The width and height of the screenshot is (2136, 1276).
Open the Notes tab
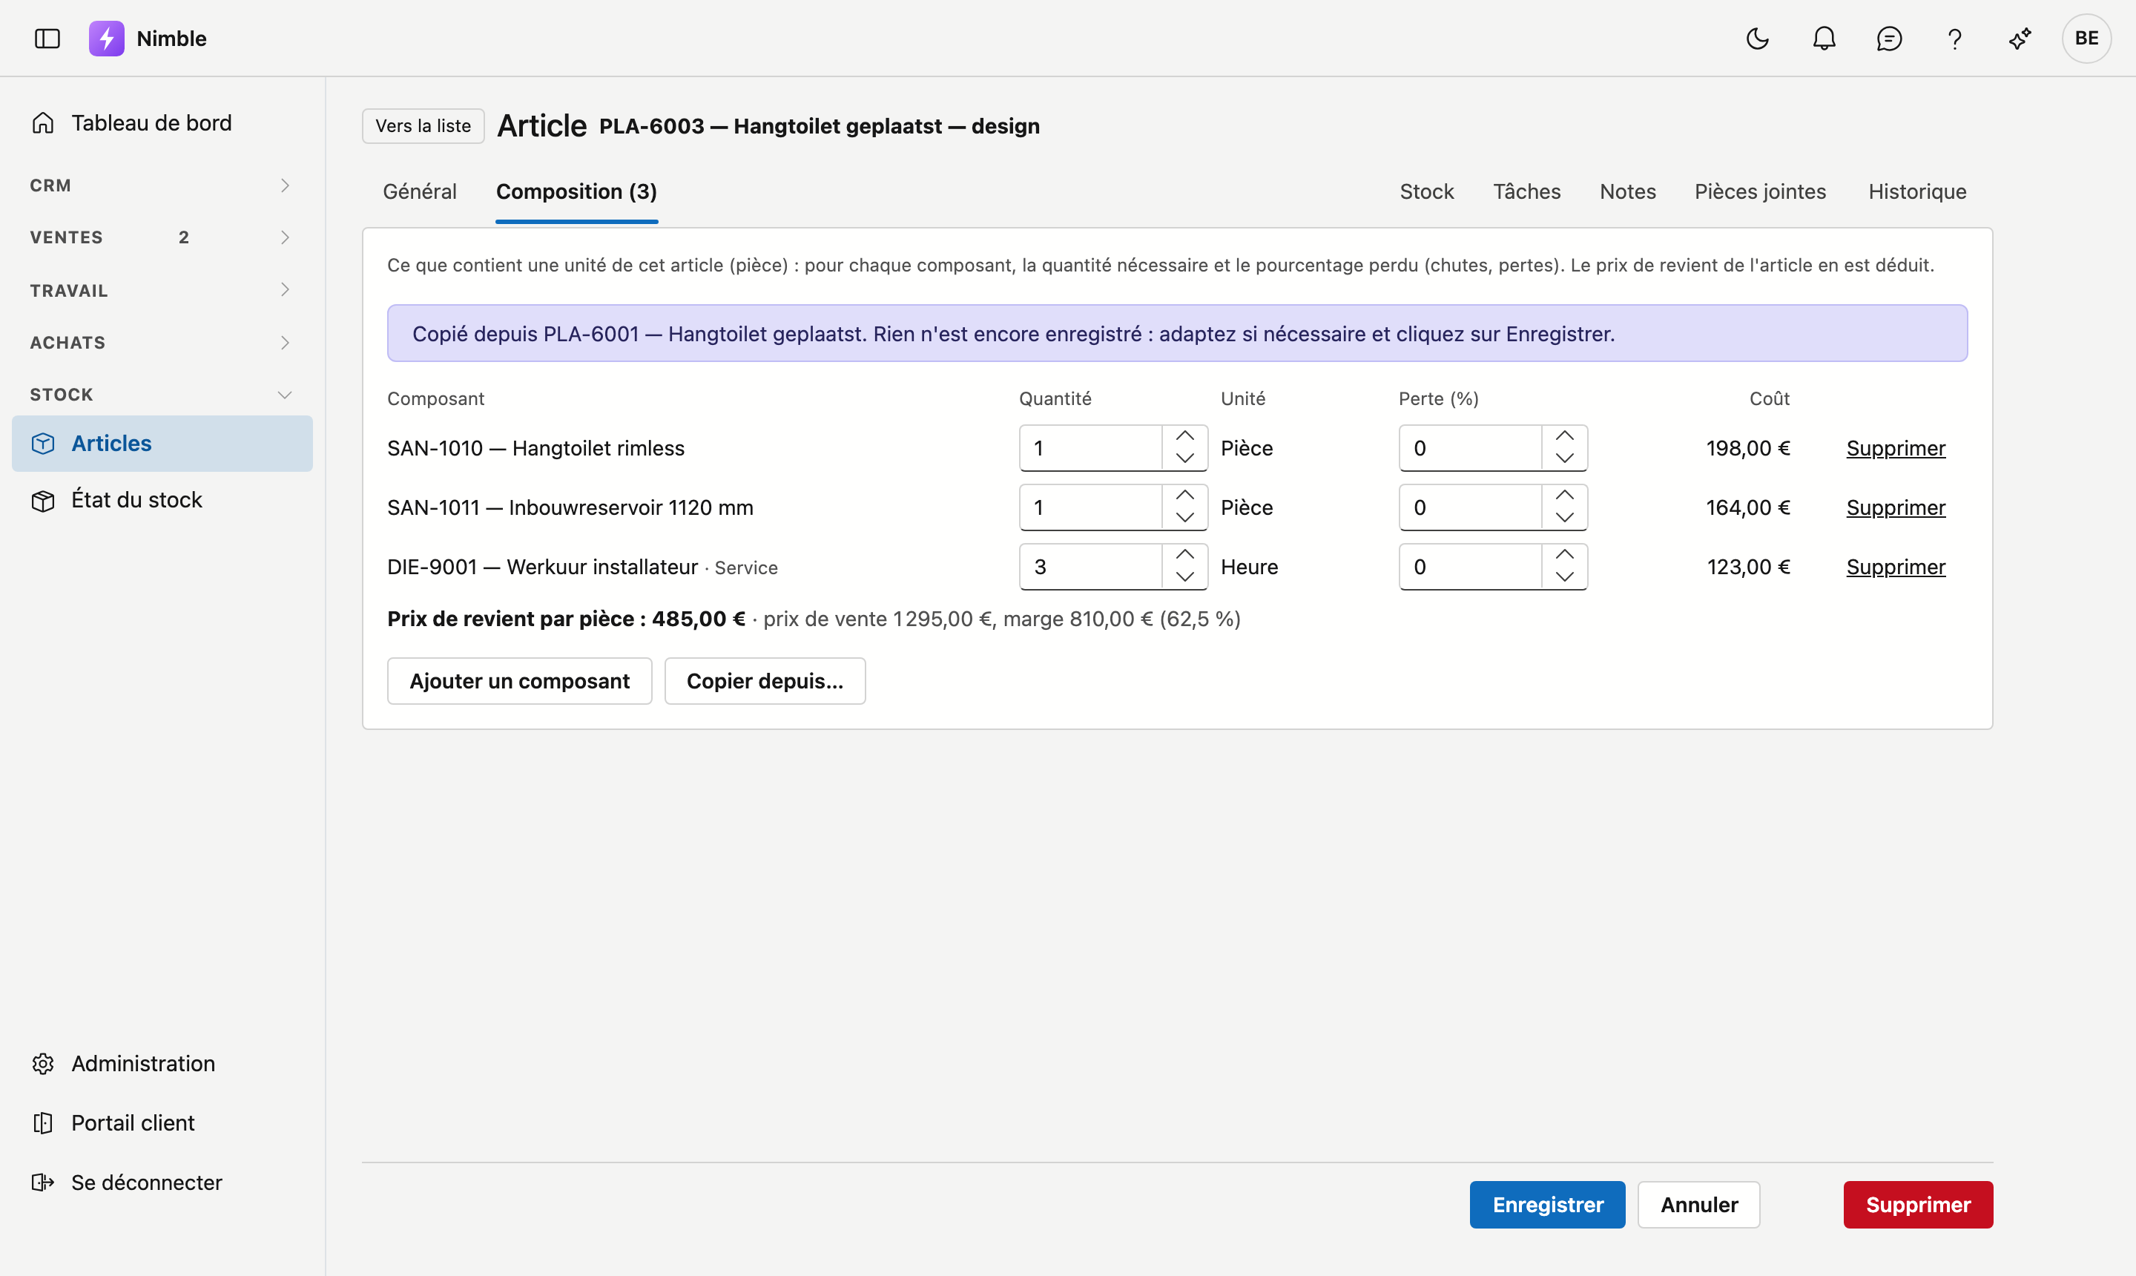tap(1628, 191)
